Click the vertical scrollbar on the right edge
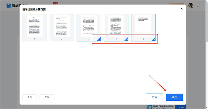The image size is (208, 109). 207,21
